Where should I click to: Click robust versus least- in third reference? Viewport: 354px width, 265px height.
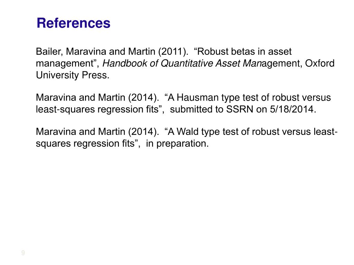(295, 131)
